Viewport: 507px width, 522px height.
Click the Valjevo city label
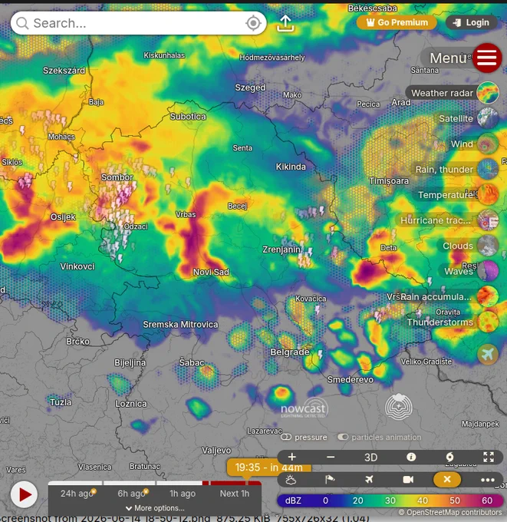point(216,451)
